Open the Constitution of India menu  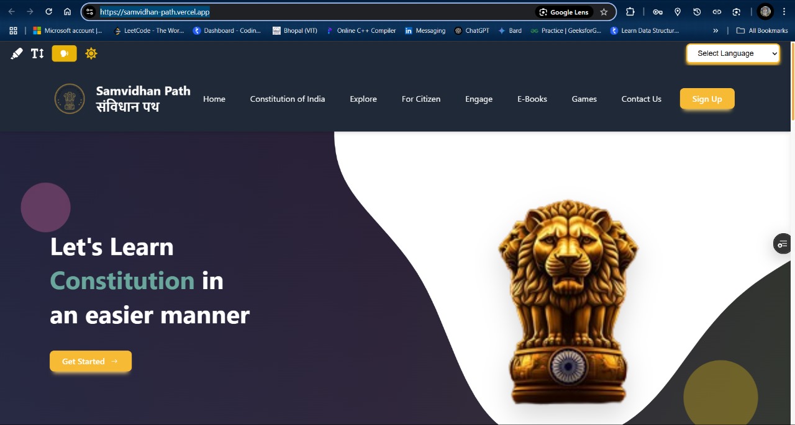click(288, 99)
